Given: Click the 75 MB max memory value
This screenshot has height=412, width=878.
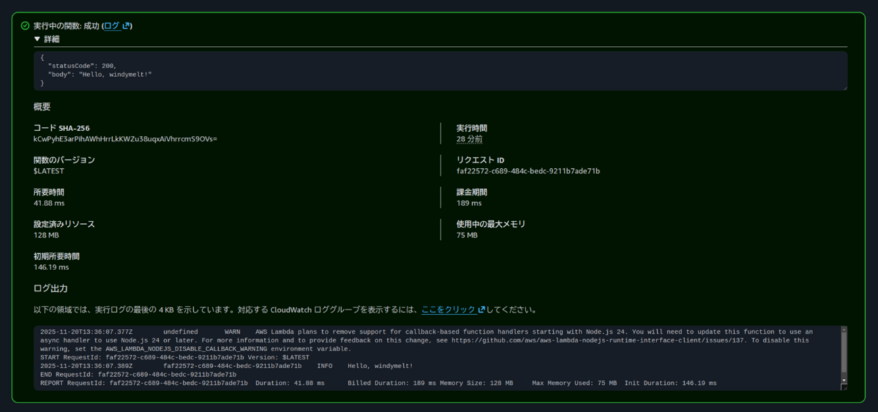Looking at the screenshot, I should (x=467, y=235).
